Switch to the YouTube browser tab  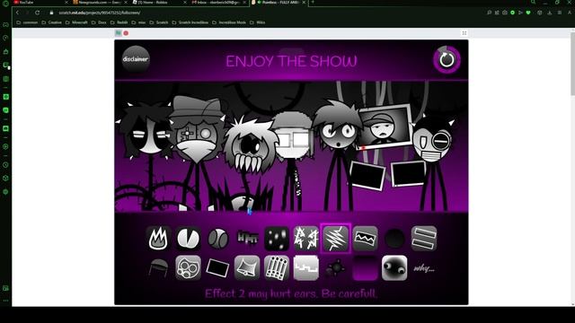pyautogui.click(x=40, y=2)
